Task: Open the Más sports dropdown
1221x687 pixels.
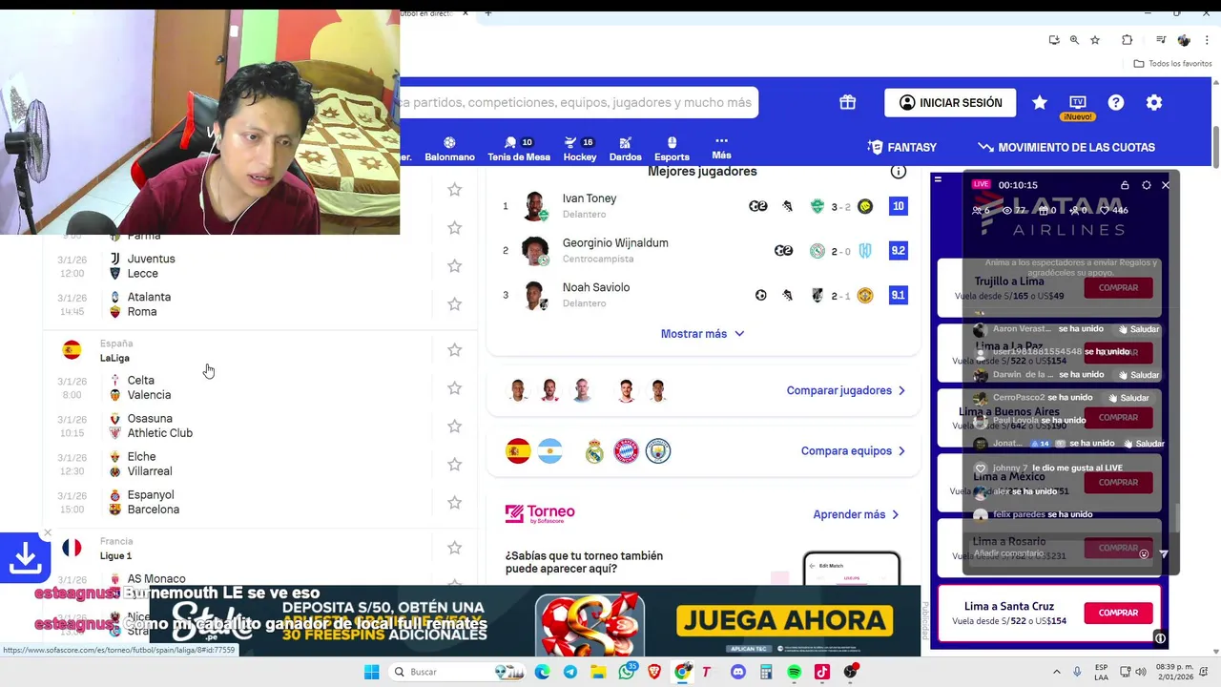Action: point(721,148)
